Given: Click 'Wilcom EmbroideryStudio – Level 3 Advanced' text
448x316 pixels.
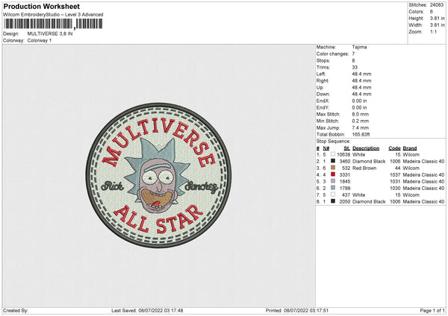Looking at the screenshot, I should pyautogui.click(x=53, y=15).
